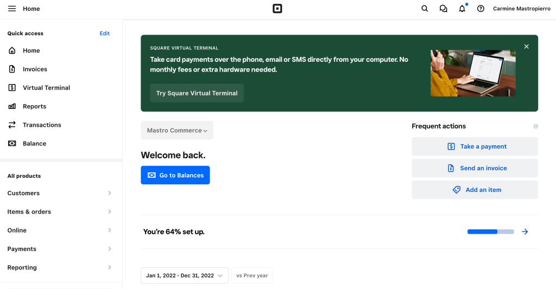Click the arrow next to setup progress

(525, 232)
